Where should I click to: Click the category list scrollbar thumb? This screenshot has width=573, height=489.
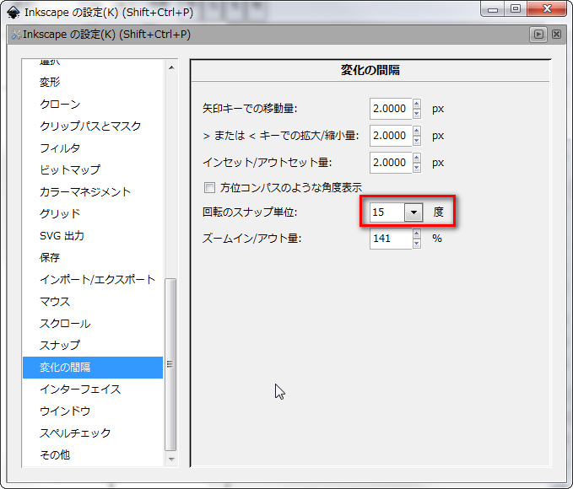pyautogui.click(x=170, y=364)
